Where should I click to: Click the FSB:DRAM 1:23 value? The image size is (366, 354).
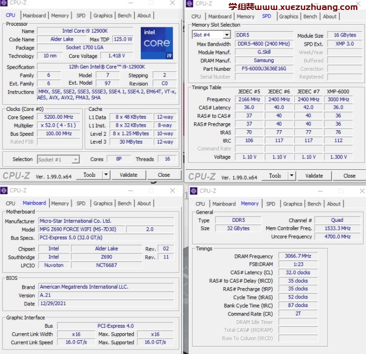pyautogui.click(x=298, y=264)
